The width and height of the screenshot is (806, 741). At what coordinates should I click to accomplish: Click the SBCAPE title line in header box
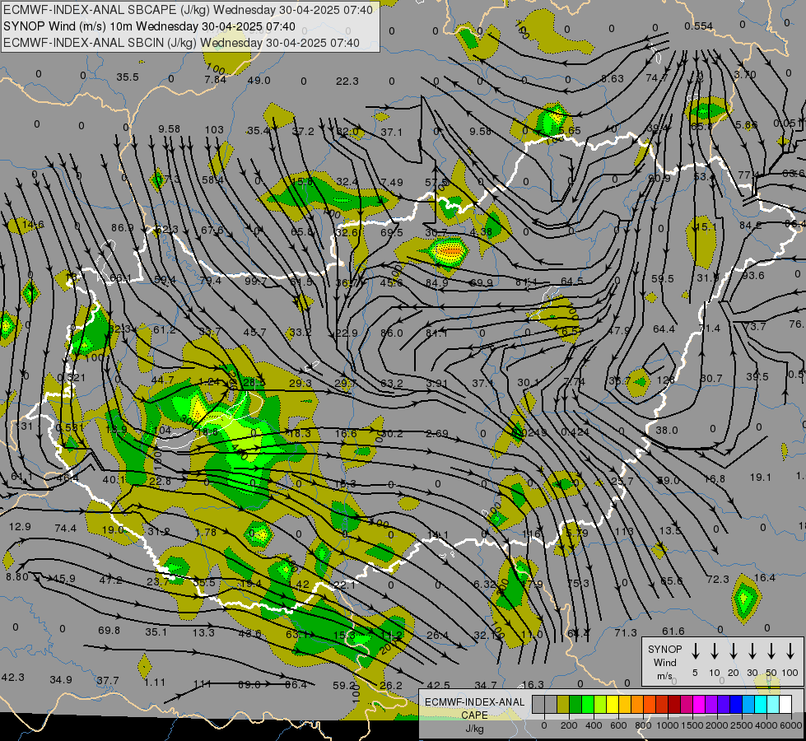[x=189, y=10]
